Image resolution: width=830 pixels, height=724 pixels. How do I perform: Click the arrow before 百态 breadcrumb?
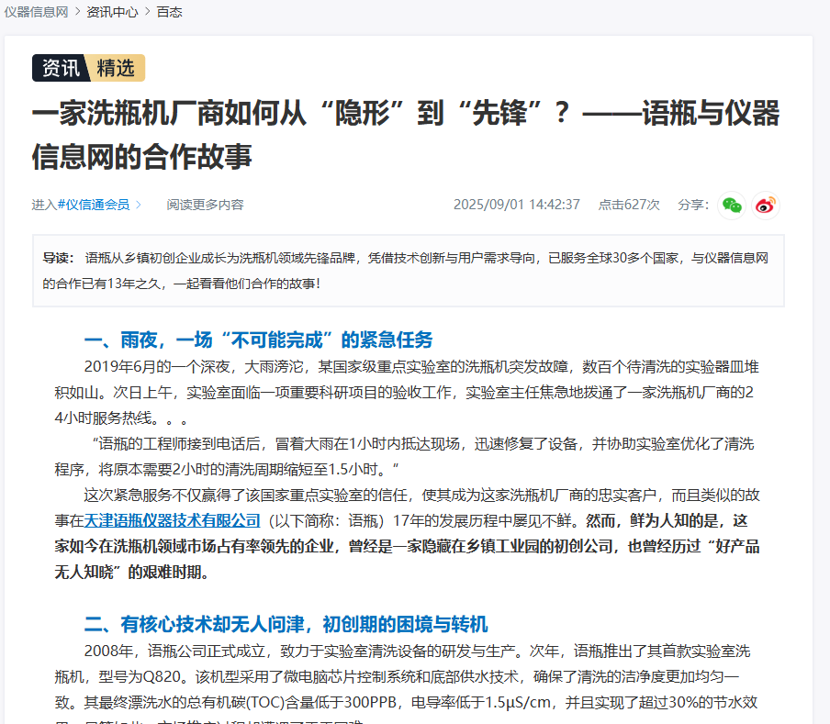pos(147,12)
